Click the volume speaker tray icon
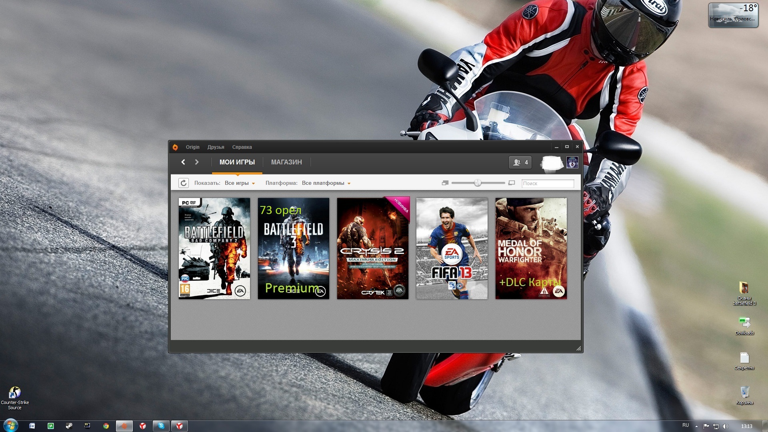 tap(726, 426)
